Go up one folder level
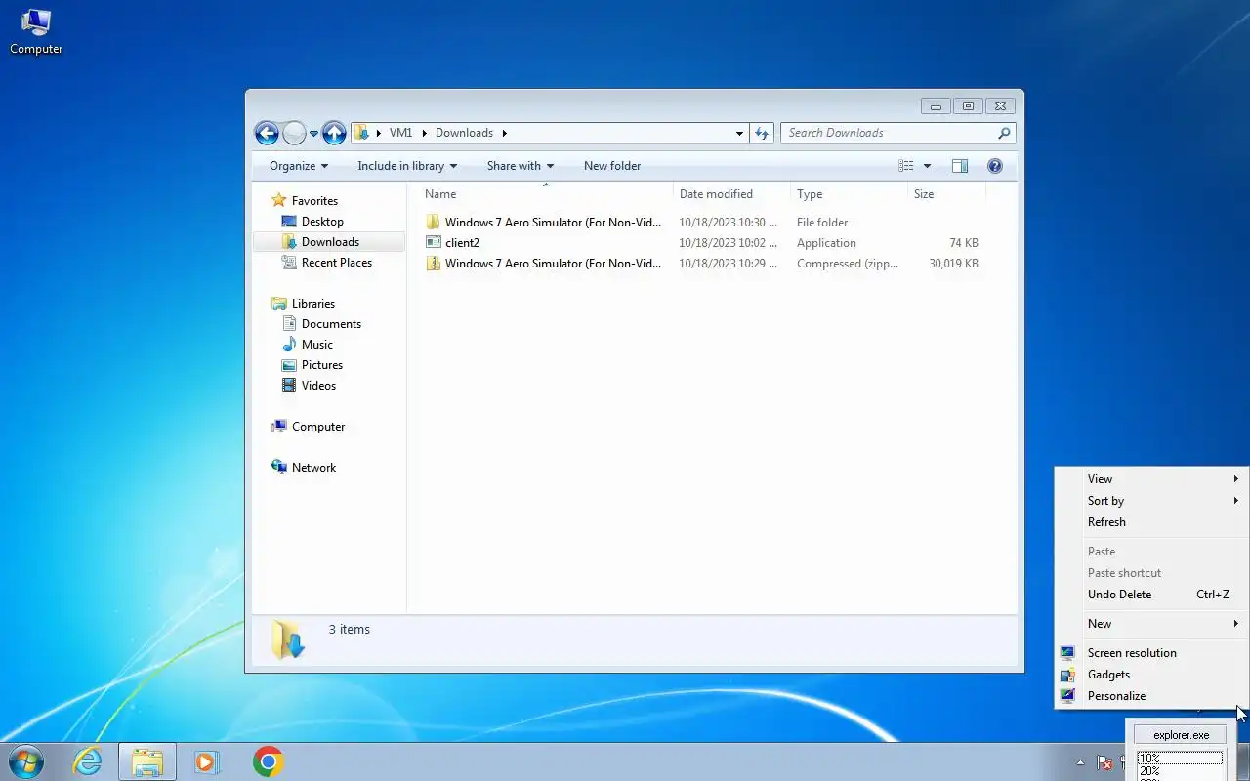Screen dimensions: 1250x781 pyautogui.click(x=334, y=133)
